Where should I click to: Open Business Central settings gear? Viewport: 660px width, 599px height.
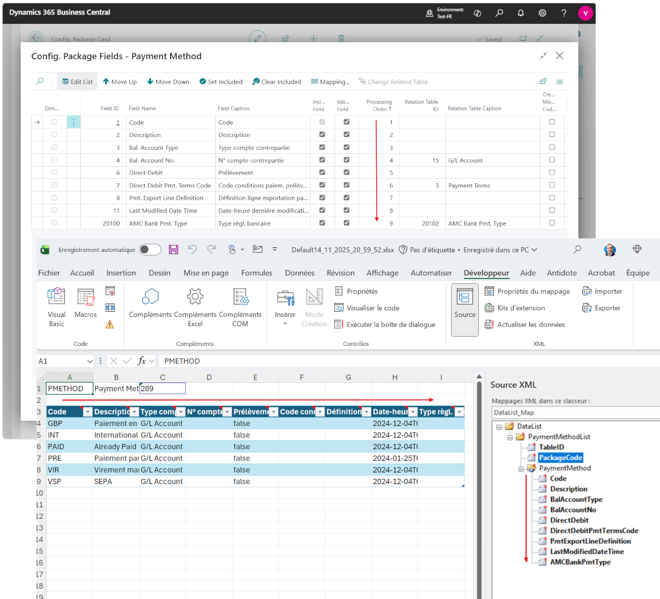pos(542,13)
